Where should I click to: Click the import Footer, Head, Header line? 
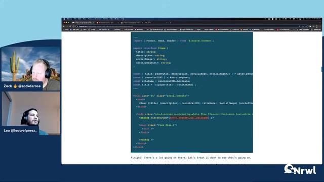[x=173, y=41]
